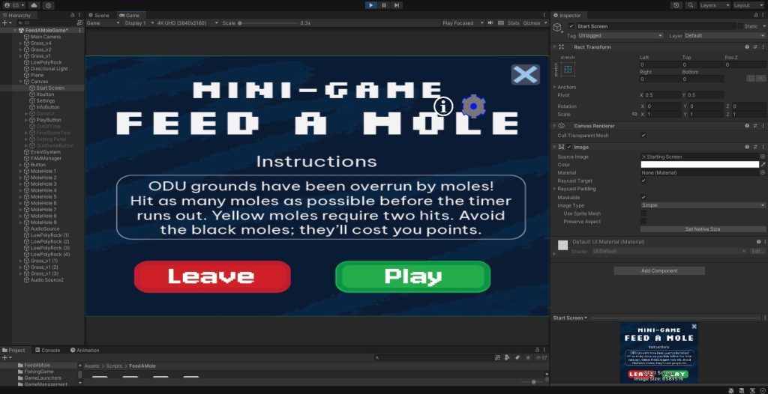Open the Layout dropdown
This screenshot has width=768, height=394.
[x=748, y=5]
